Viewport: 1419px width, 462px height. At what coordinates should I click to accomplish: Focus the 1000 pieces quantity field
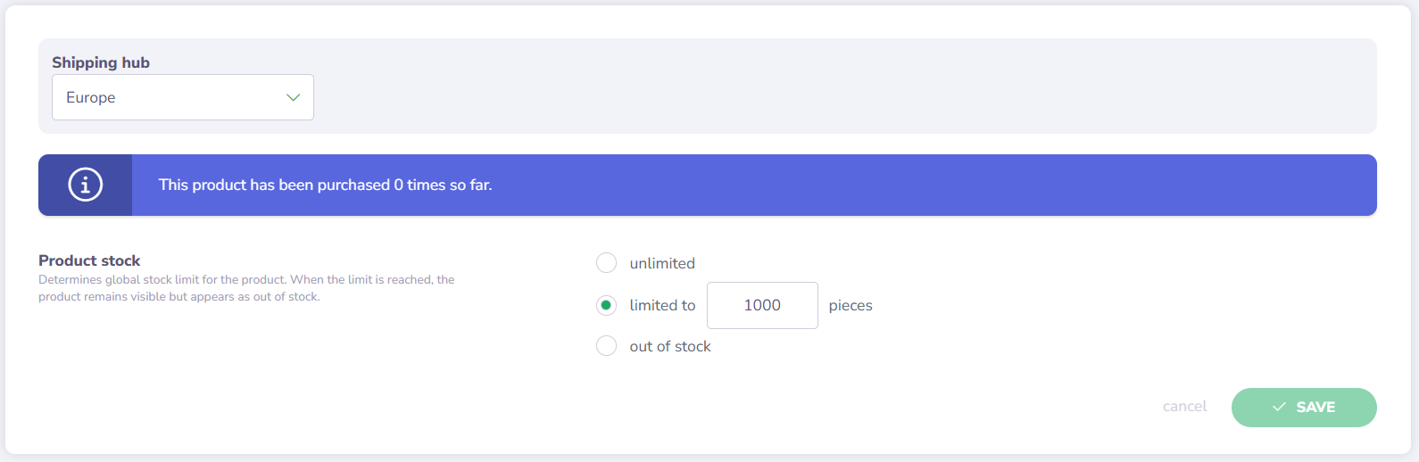762,305
